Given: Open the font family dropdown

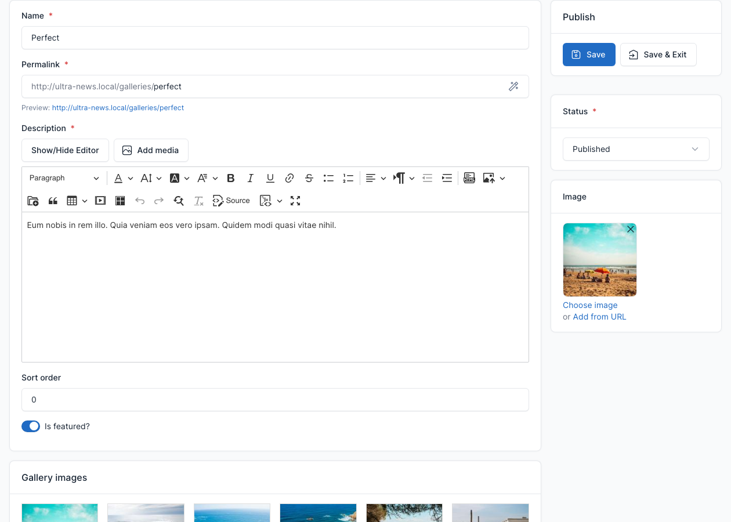Looking at the screenshot, I should [207, 178].
